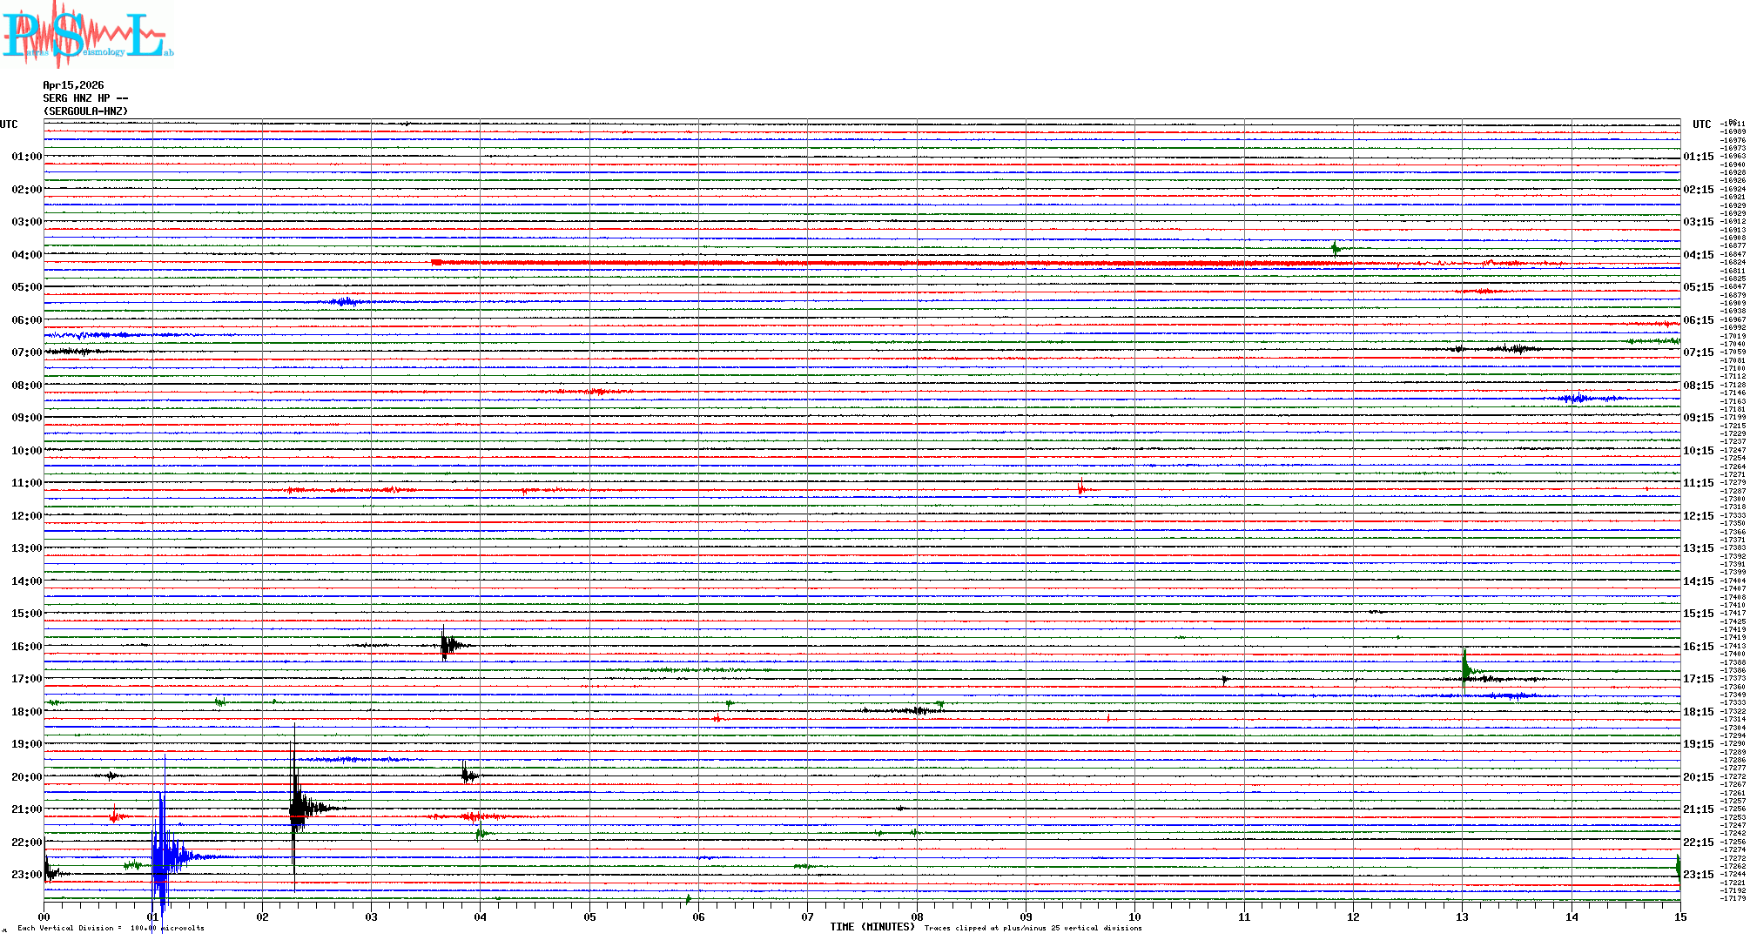Screen dimensions: 1750x940
Task: Click the TIME (MINUTES) axis title
Action: point(872,927)
